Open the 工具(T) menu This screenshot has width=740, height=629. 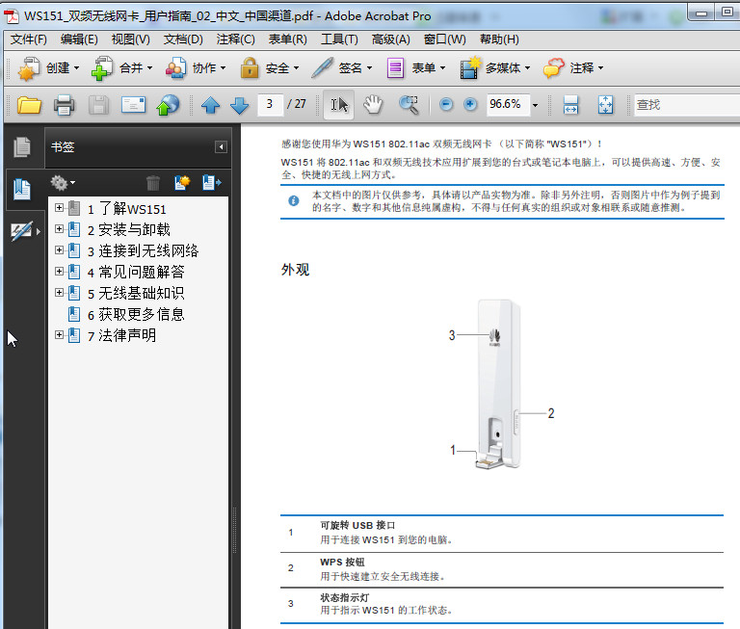click(x=339, y=39)
